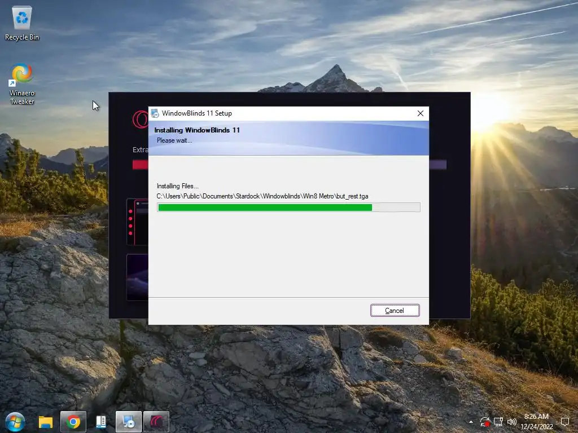This screenshot has height=433, width=578.
Task: Click the 'Installing WindowBlinds 11' heading
Action: tap(197, 130)
